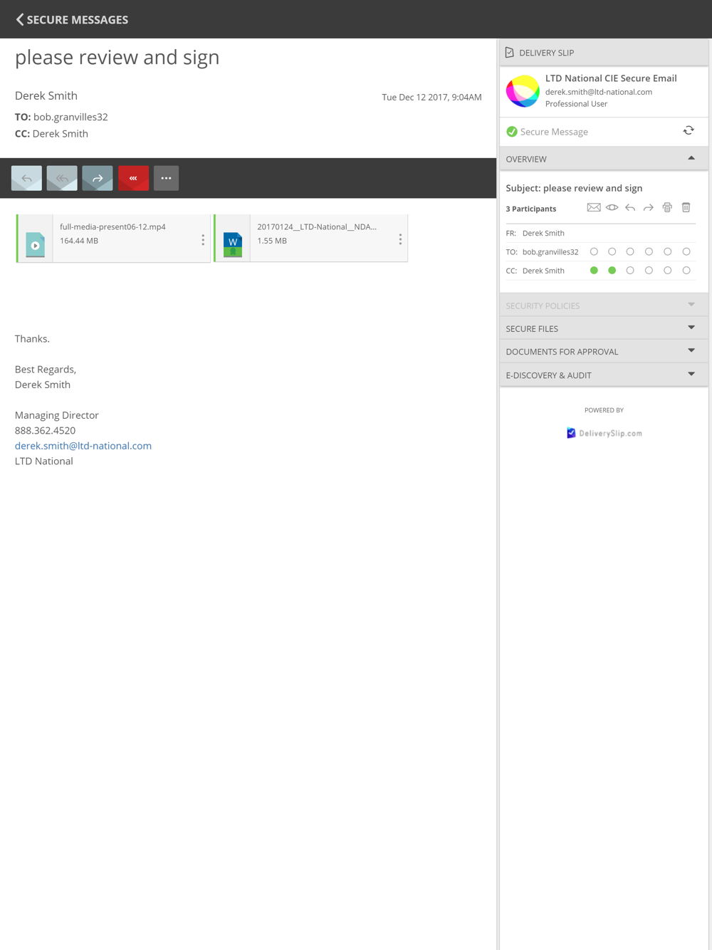
Task: Select the green delivered circle for Derek Smith
Action: [x=594, y=271]
